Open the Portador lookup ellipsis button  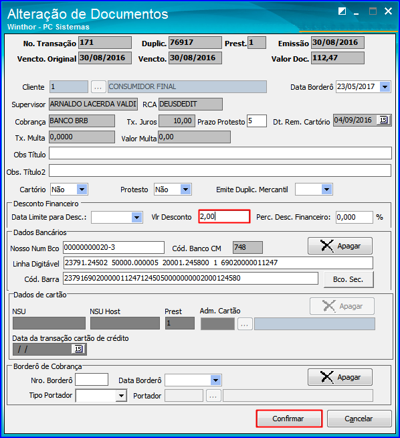[x=213, y=396]
